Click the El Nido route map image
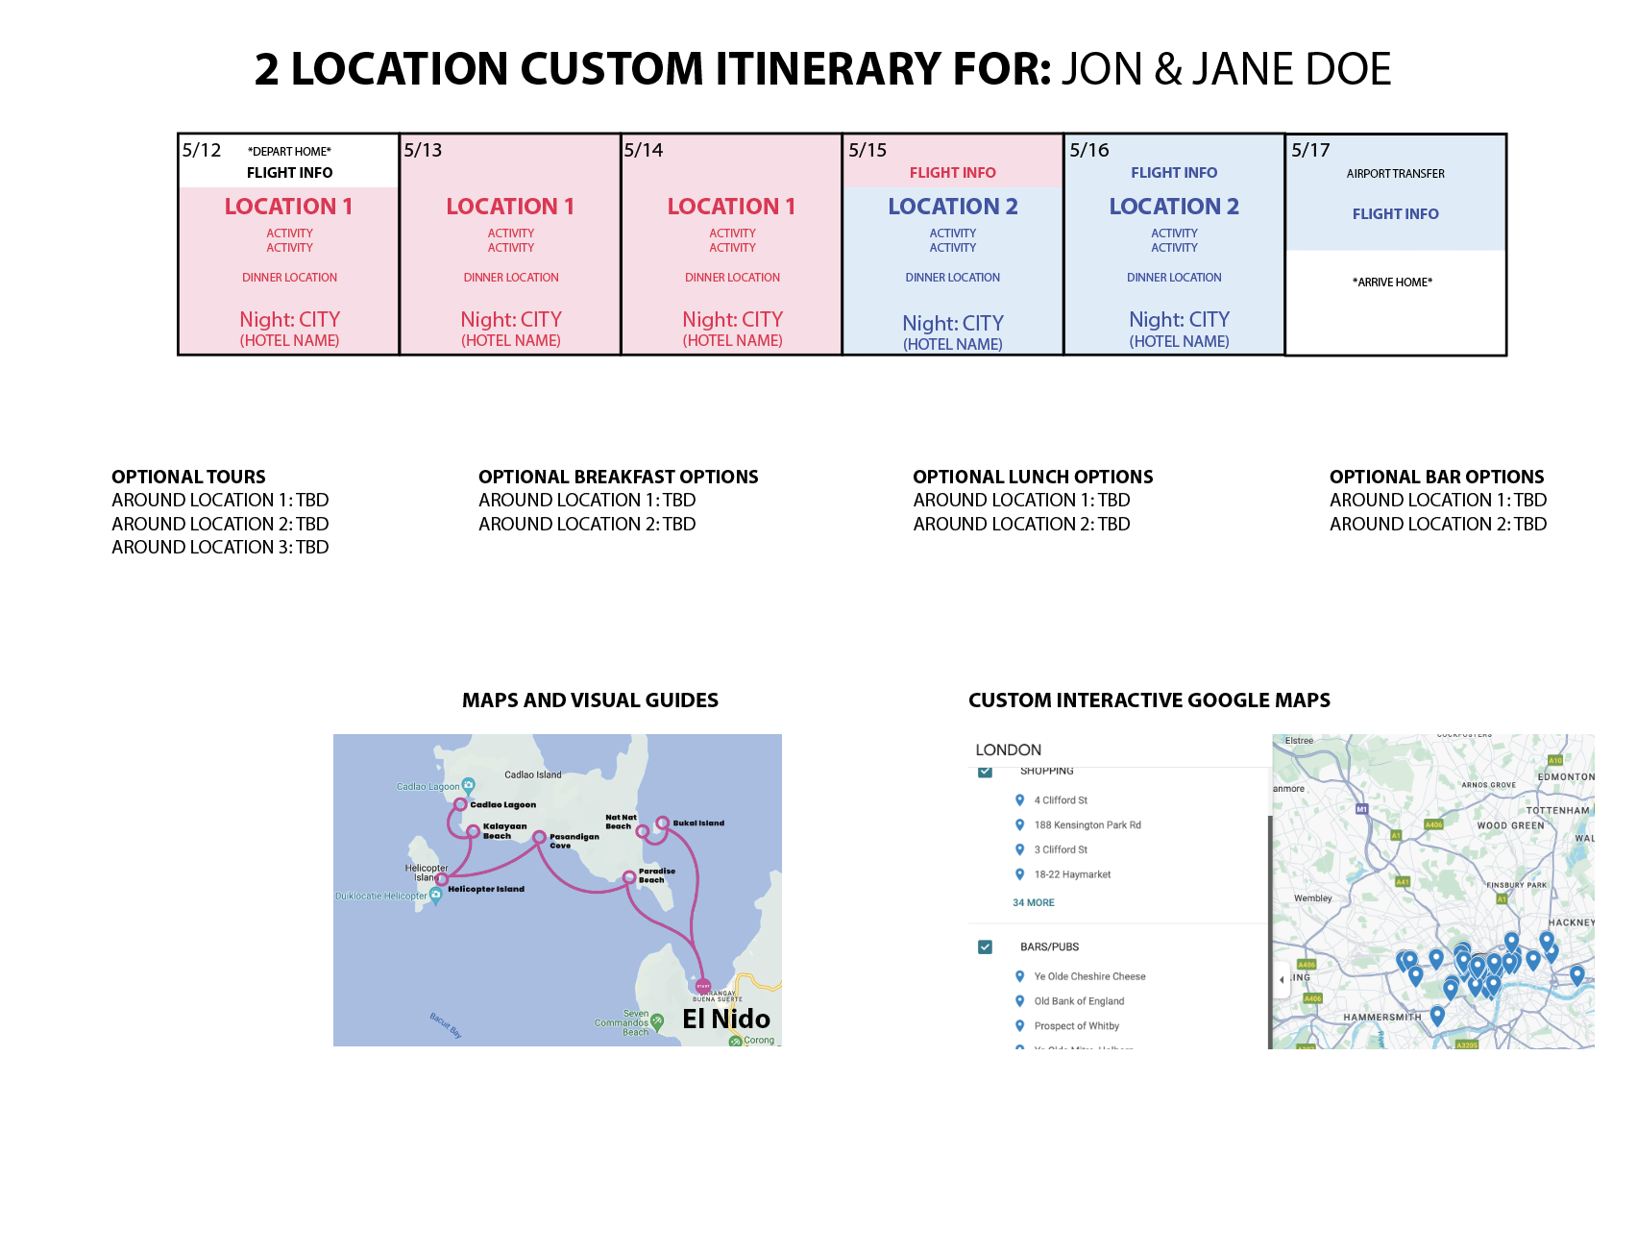The height and width of the screenshot is (1253, 1637). (557, 890)
